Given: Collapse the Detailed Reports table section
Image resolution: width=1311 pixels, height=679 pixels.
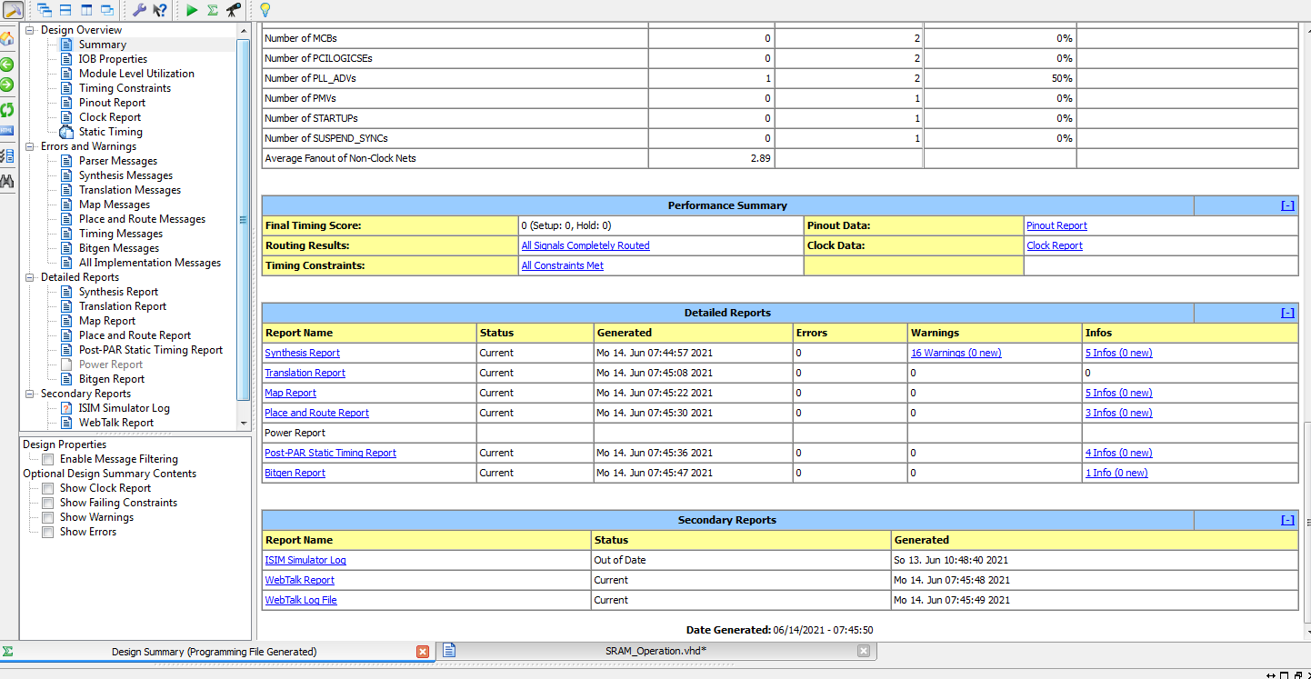Looking at the screenshot, I should 1287,313.
